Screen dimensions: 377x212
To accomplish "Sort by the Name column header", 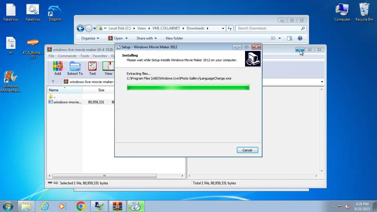I will point(65,90).
